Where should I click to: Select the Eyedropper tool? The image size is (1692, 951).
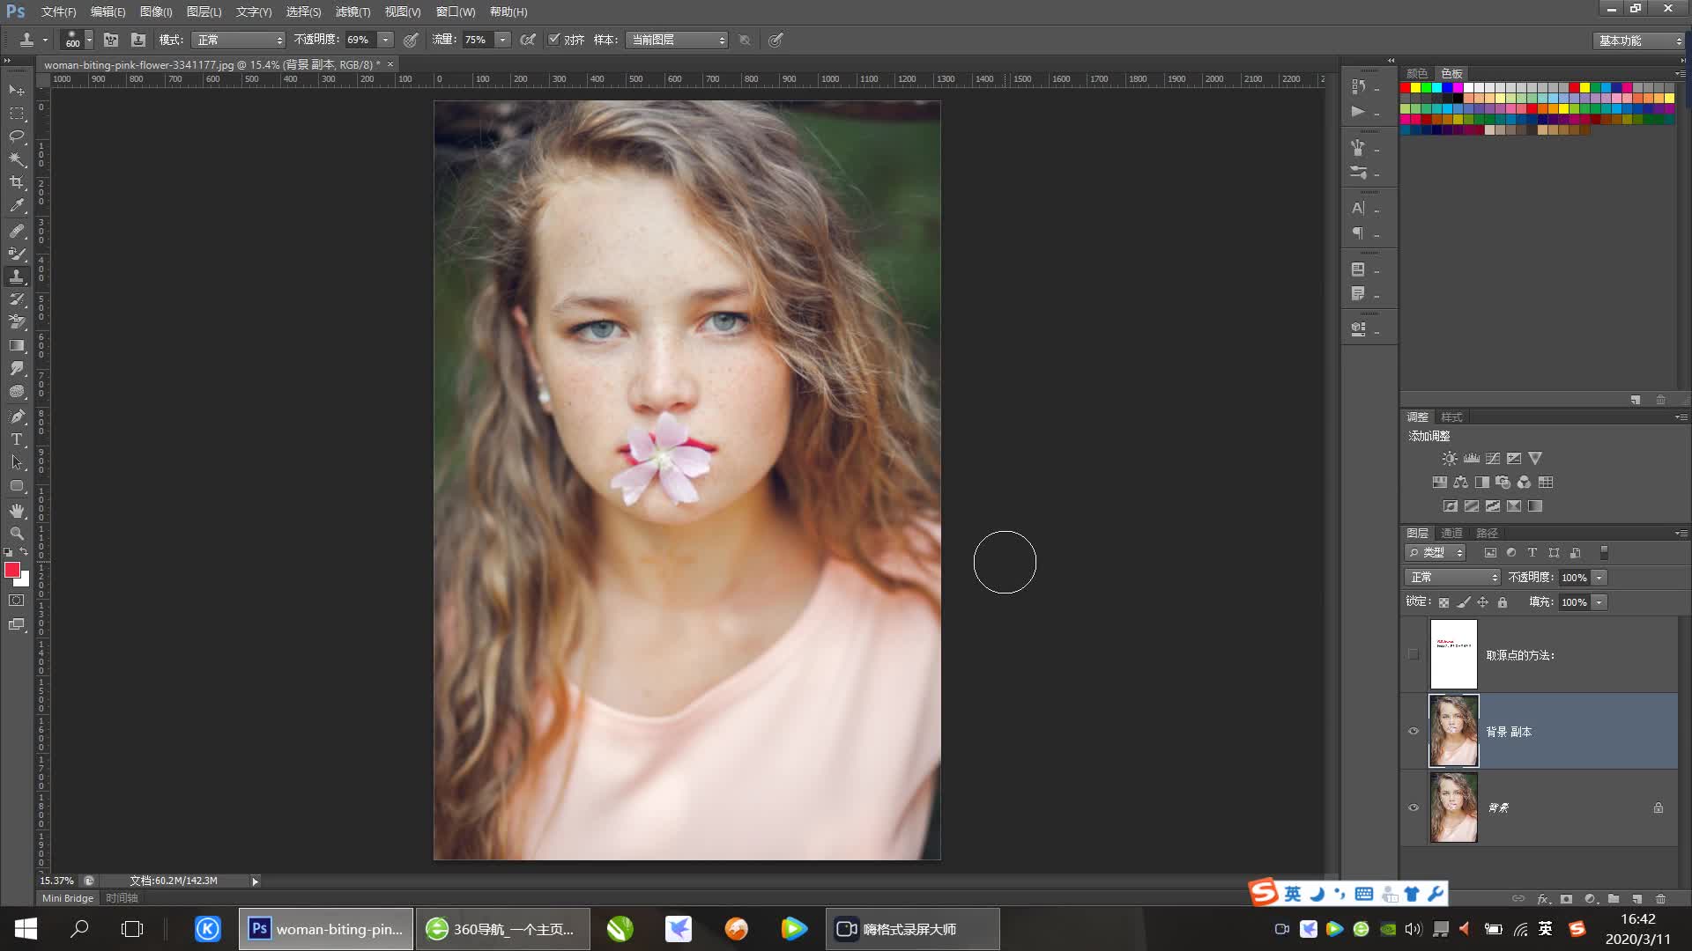point(17,206)
